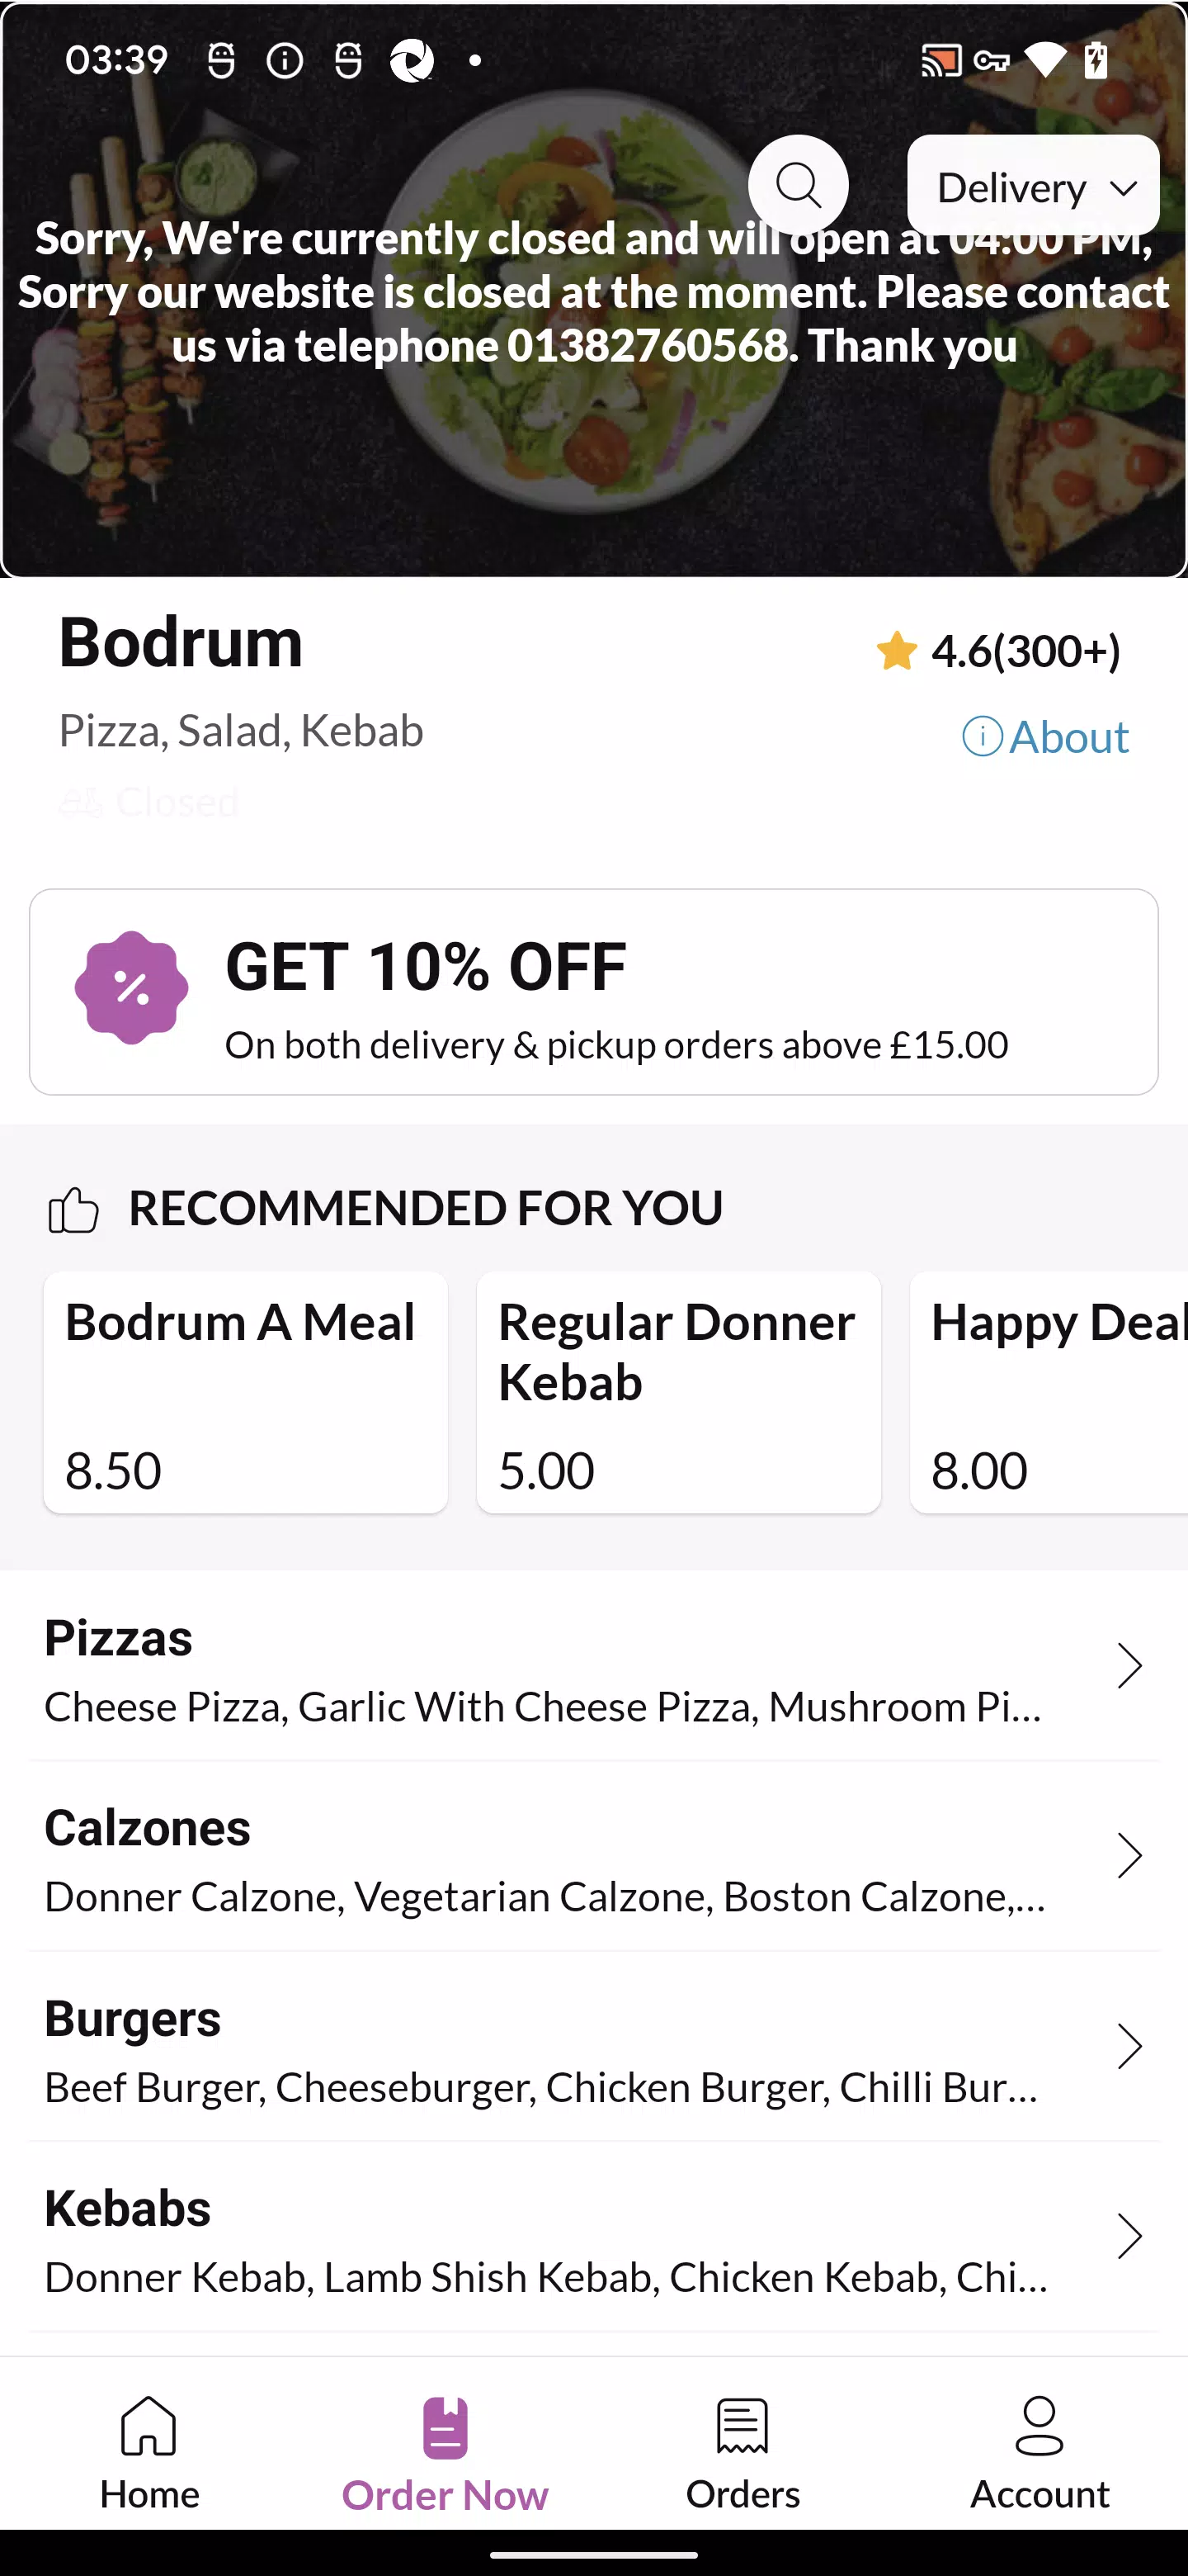The image size is (1188, 2576).
Task: Open the Happy Deal recommendation
Action: point(1049,1392)
